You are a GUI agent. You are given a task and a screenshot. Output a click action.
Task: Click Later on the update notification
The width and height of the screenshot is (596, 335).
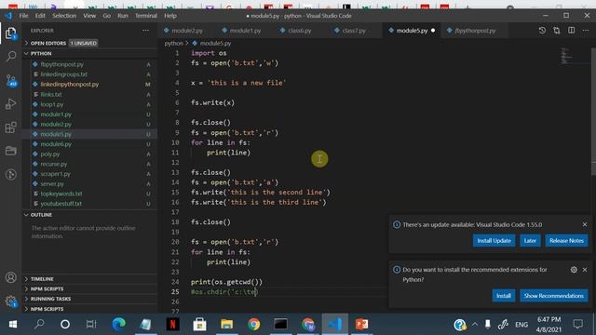(x=530, y=241)
